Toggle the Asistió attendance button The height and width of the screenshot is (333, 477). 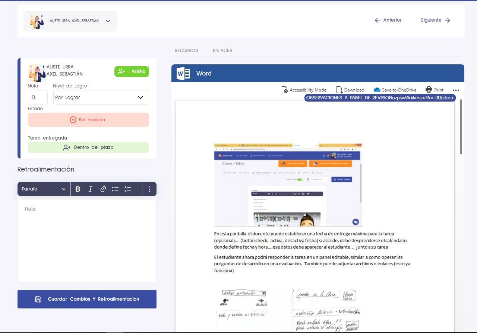(132, 72)
